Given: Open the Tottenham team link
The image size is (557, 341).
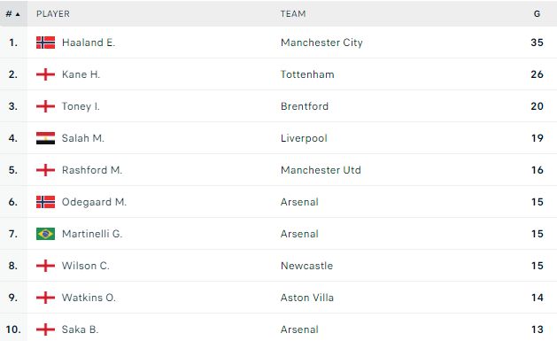Looking at the screenshot, I should pos(307,74).
